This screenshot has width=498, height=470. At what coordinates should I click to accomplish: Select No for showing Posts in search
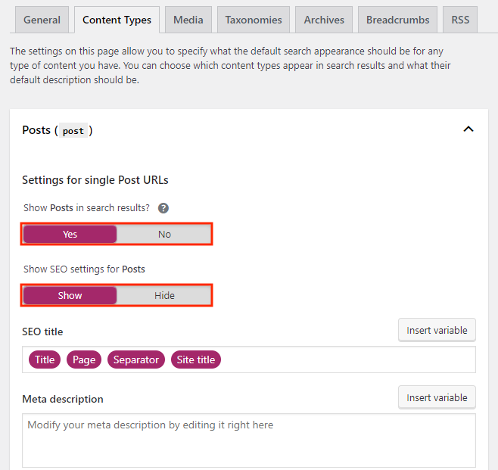click(164, 234)
